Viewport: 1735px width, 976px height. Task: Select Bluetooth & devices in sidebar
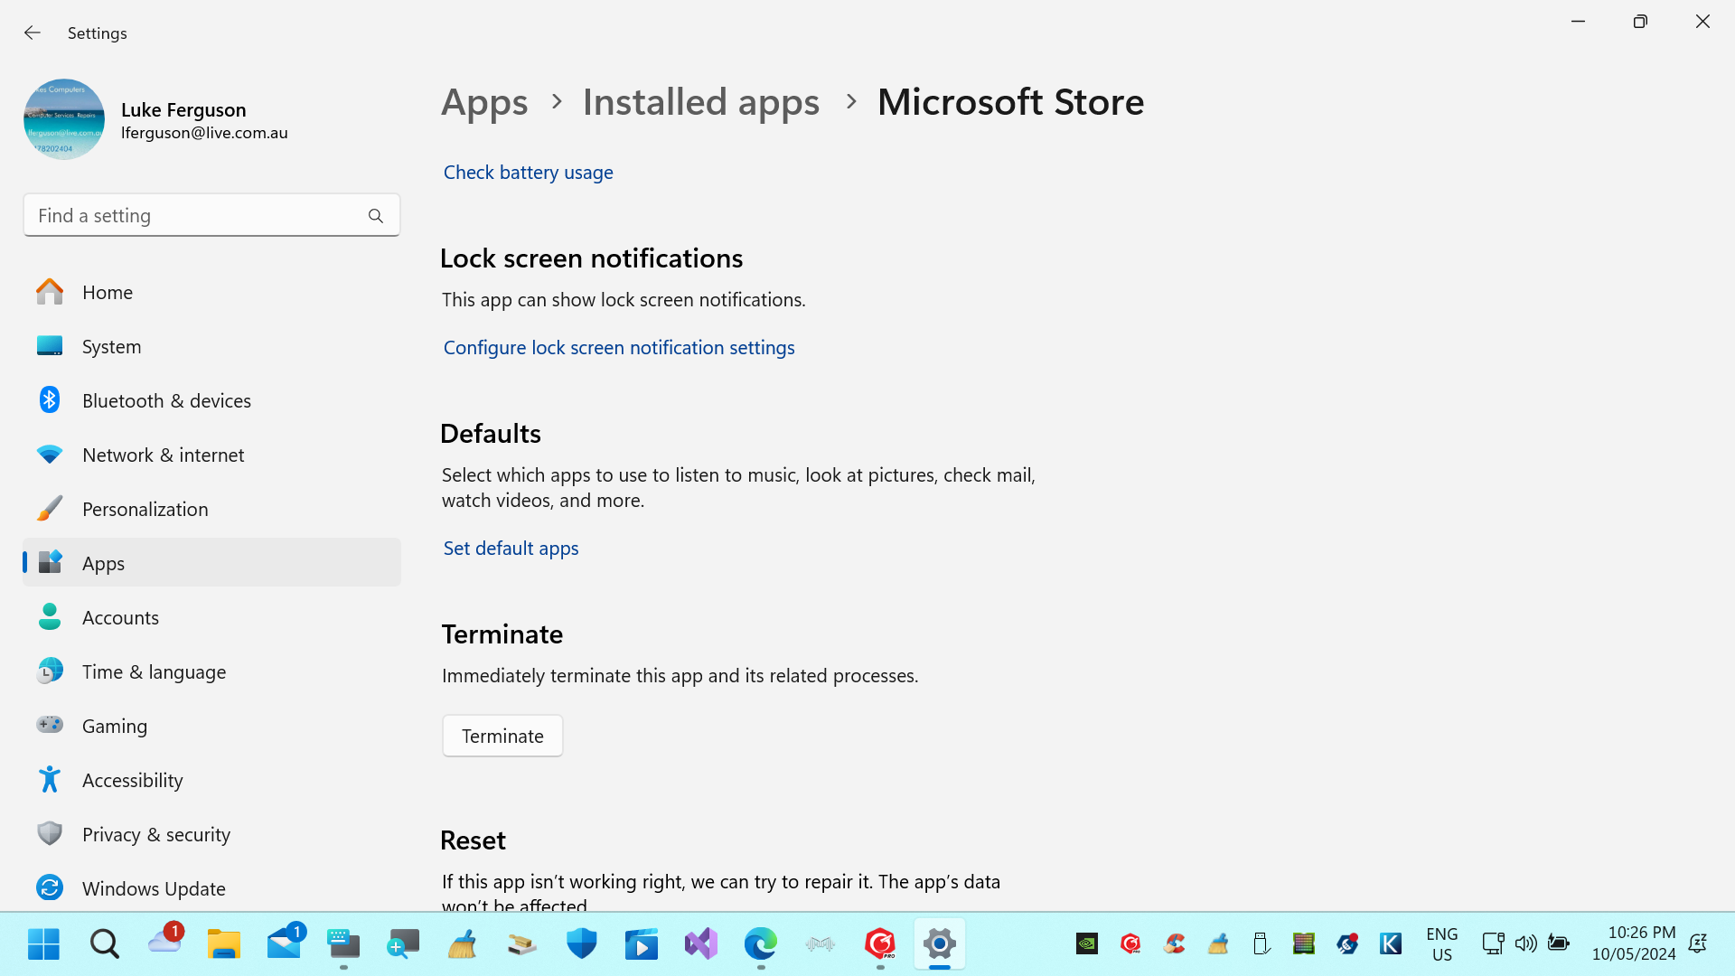coord(211,400)
